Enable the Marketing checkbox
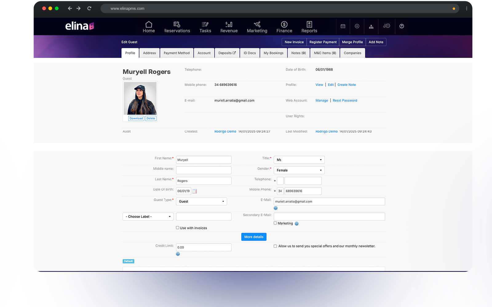This screenshot has width=492, height=307. click(275, 223)
